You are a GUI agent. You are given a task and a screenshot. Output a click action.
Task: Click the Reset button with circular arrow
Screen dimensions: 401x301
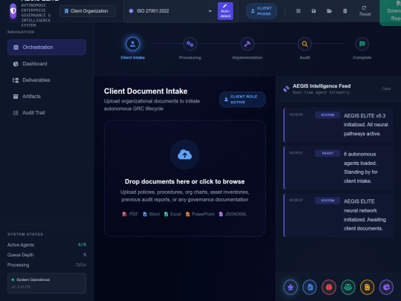coord(365,11)
